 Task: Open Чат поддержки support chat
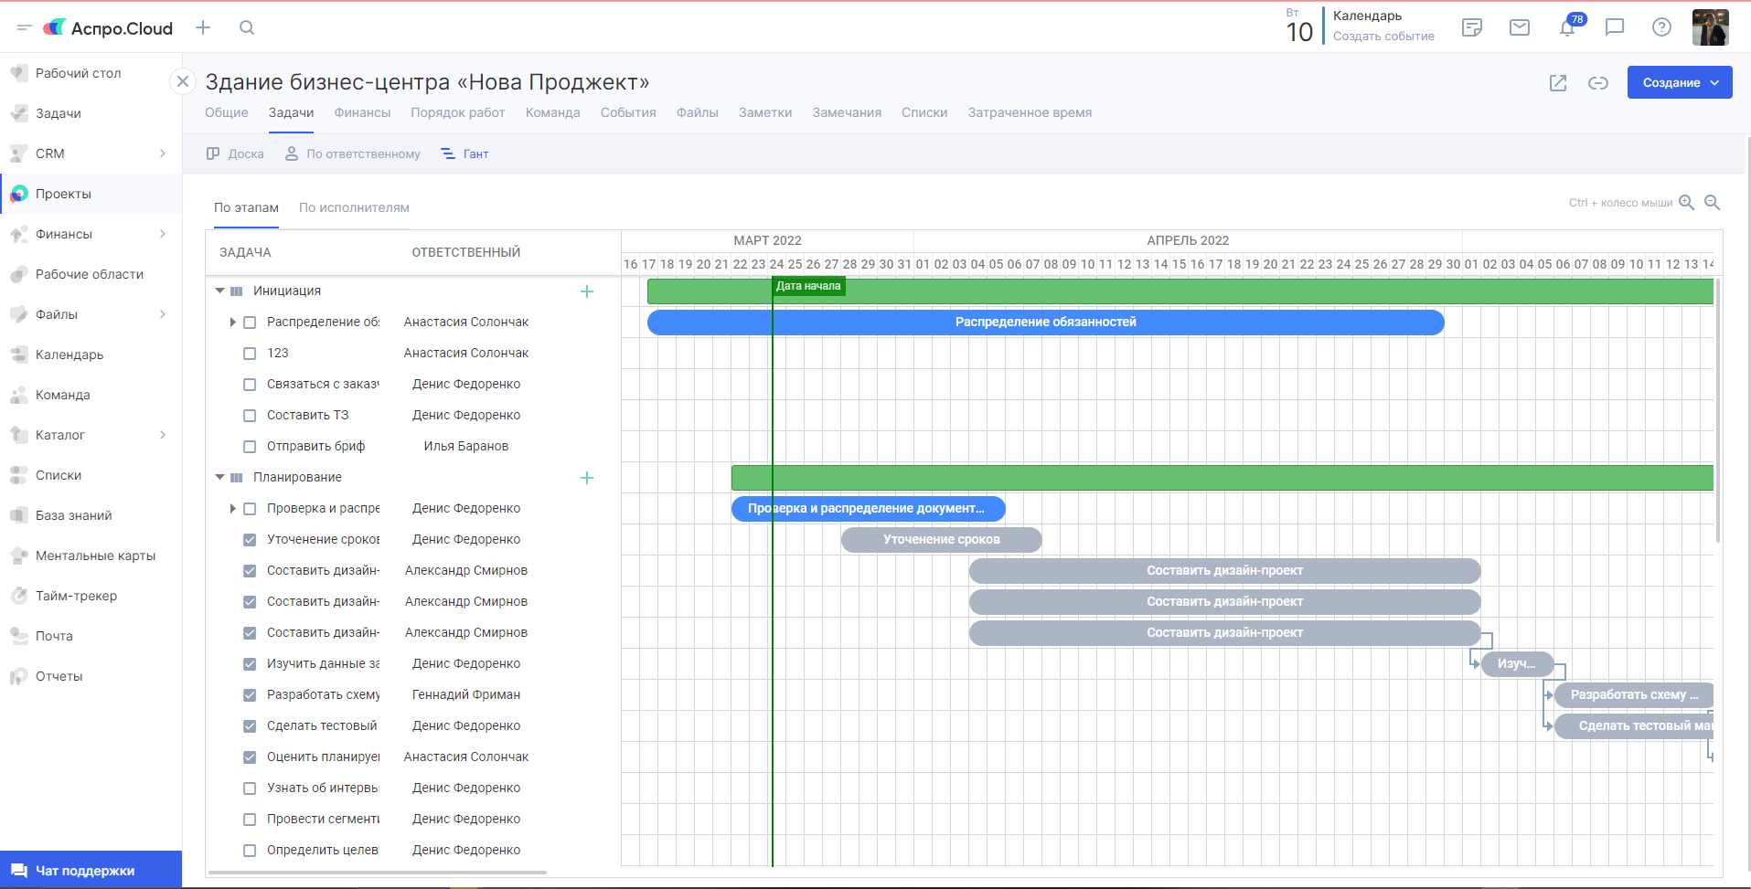tap(84, 871)
